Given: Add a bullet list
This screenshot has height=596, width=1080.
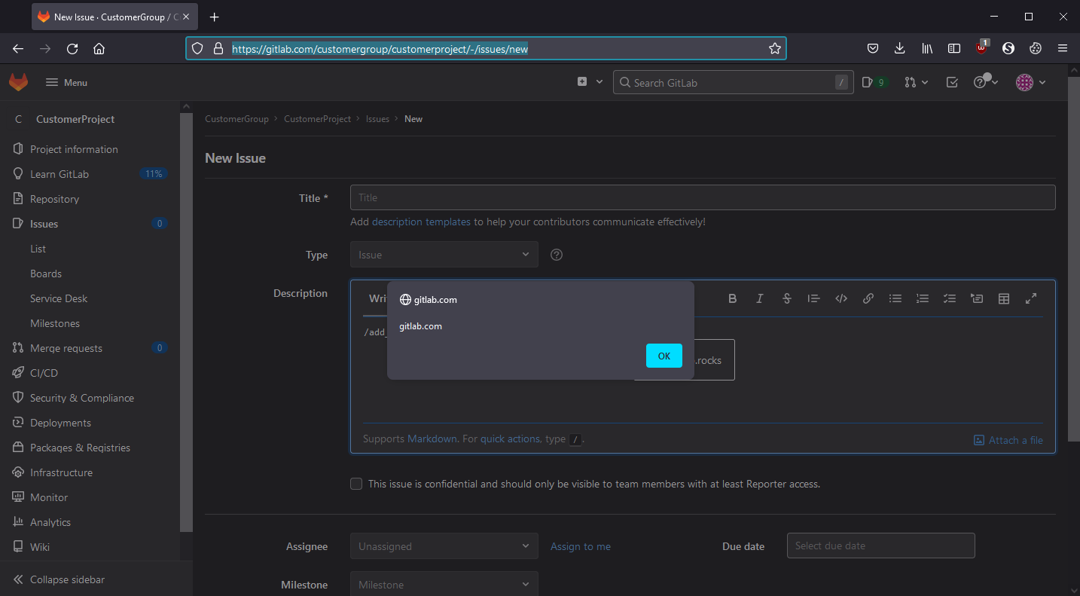Looking at the screenshot, I should 895,298.
